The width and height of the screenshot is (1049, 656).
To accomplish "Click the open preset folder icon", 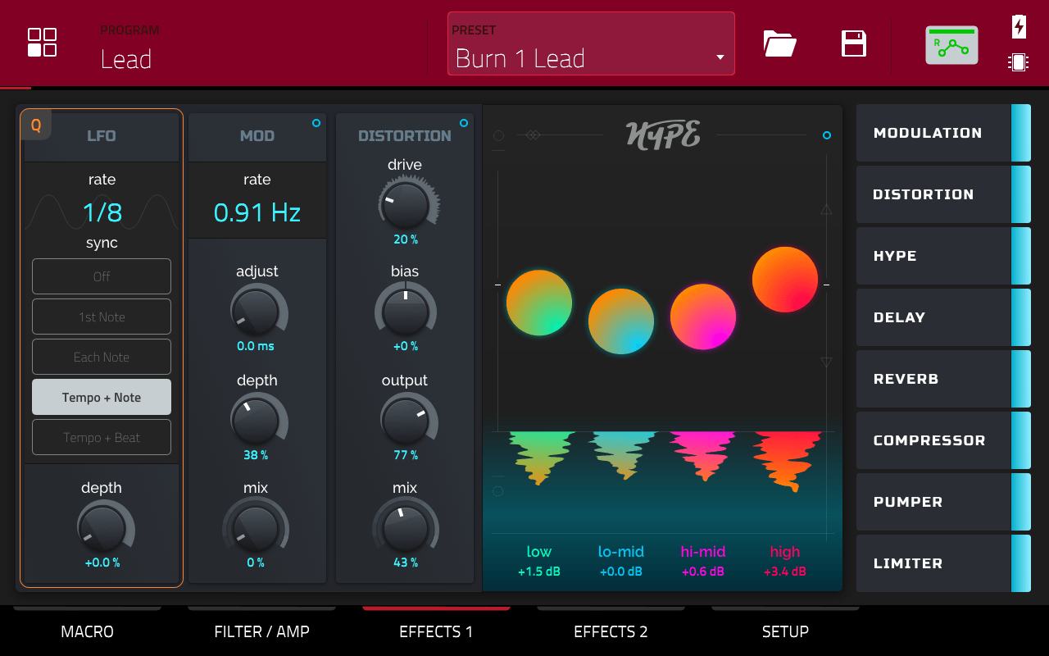I will click(779, 43).
